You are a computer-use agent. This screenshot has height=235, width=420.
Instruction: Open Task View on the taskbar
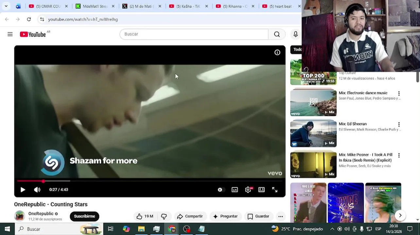(111, 229)
